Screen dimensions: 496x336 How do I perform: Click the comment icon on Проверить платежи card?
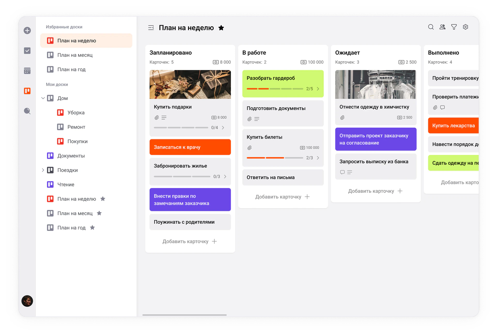(x=443, y=107)
